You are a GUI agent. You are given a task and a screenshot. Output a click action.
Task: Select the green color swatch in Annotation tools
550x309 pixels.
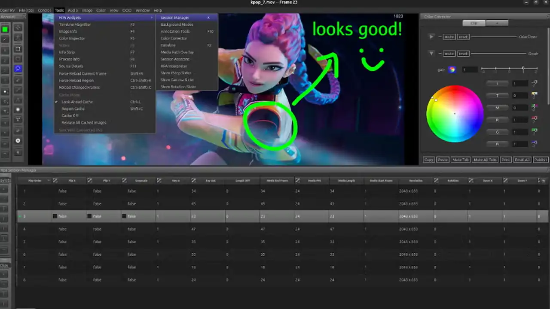pyautogui.click(x=5, y=29)
